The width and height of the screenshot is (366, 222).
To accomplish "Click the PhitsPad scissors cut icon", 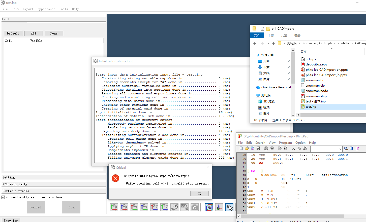I will [293, 149].
